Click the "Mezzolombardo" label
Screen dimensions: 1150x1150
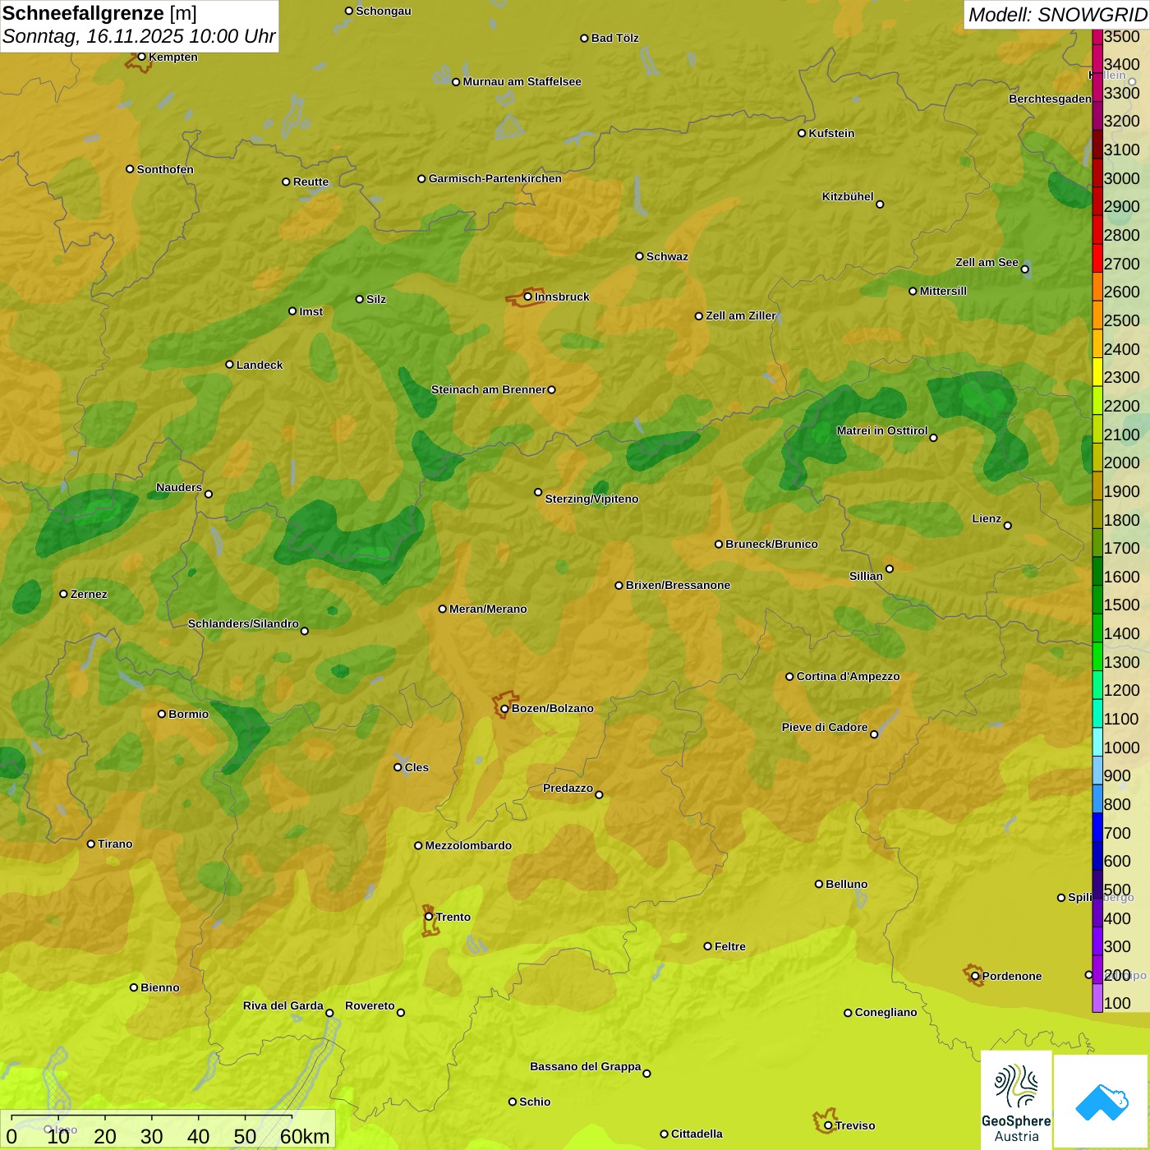click(x=468, y=845)
